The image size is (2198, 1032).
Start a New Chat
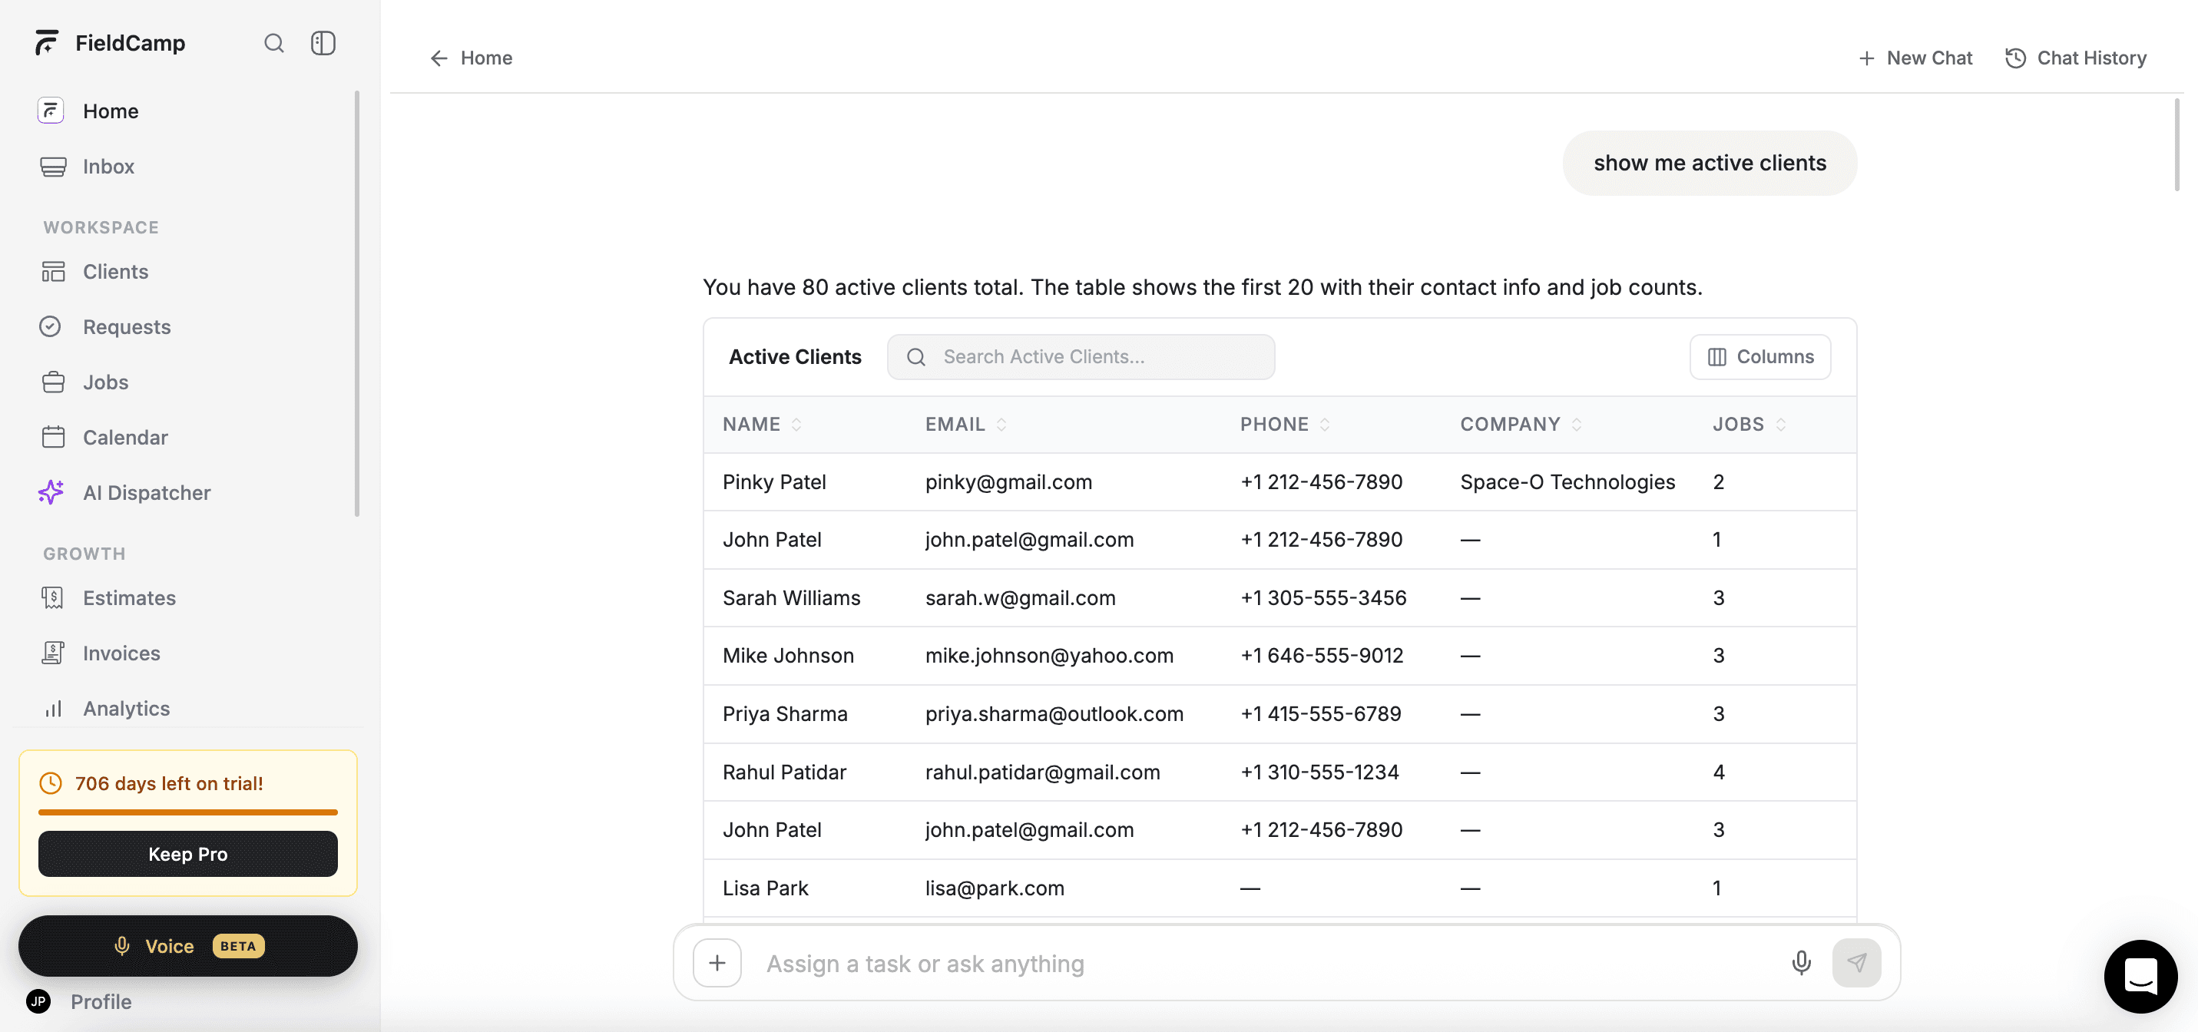pyautogui.click(x=1915, y=57)
